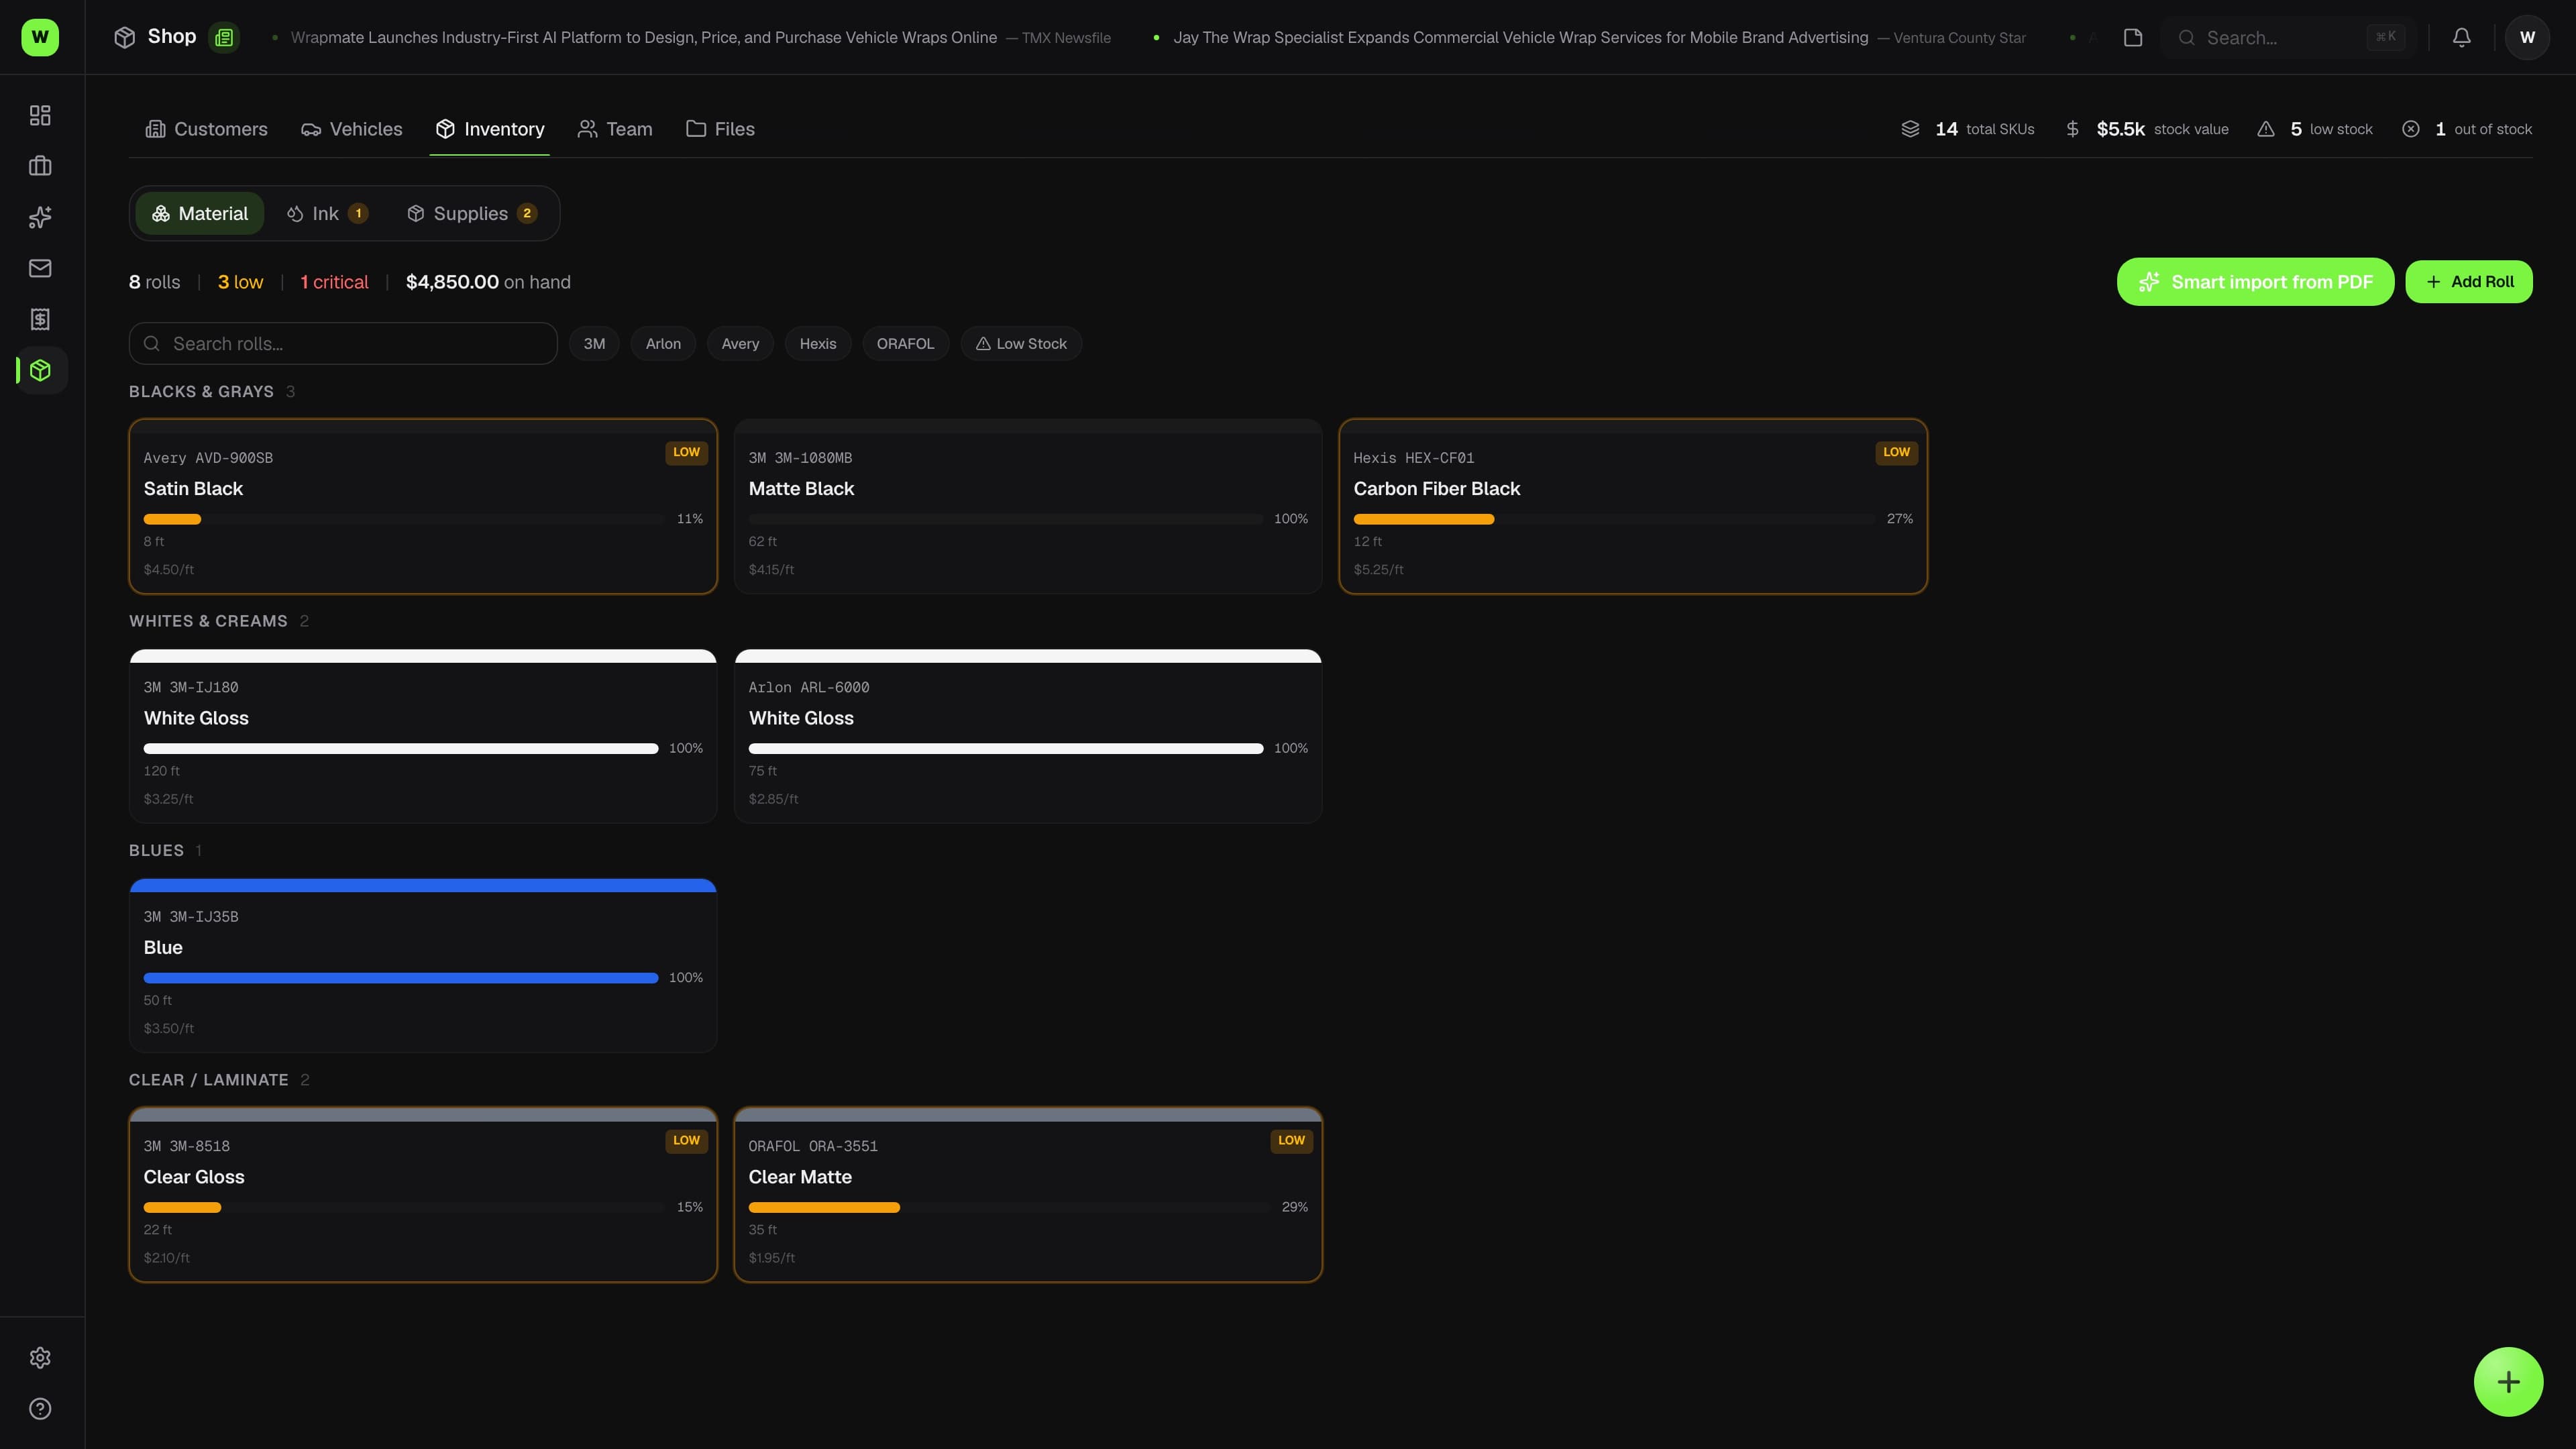Click the out of stock circle-x icon

[2411, 129]
